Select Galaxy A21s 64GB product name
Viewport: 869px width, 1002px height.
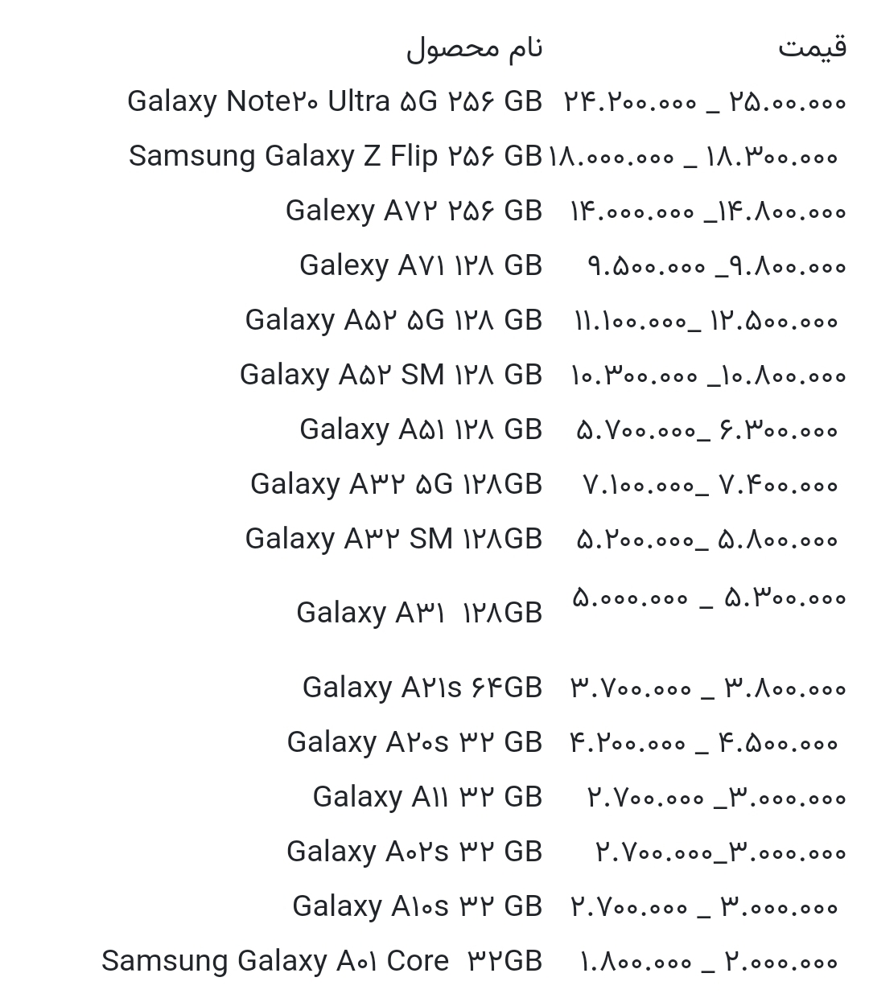click(x=422, y=688)
